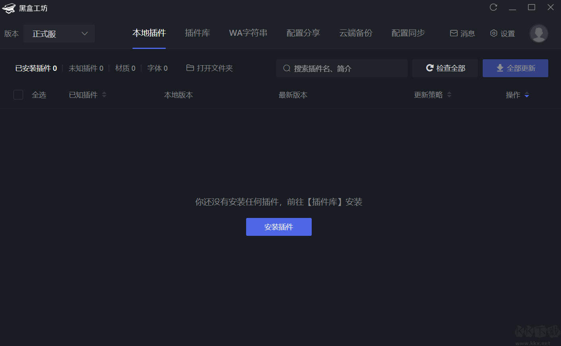This screenshot has height=346, width=561.
Task: Toggle 更新策略 column sort arrows
Action: click(449, 95)
